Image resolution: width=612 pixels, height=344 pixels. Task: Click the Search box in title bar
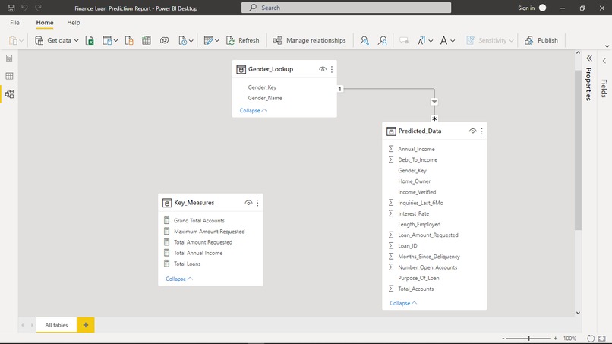[346, 8]
